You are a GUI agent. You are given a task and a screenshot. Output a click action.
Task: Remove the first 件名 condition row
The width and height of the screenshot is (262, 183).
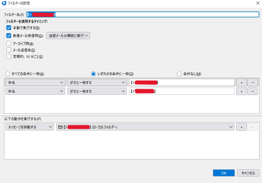(x=253, y=83)
